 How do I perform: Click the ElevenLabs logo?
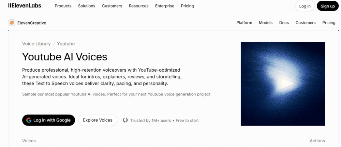click(25, 6)
